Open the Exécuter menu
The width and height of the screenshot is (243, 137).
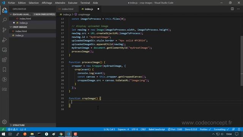(x=73, y=3)
